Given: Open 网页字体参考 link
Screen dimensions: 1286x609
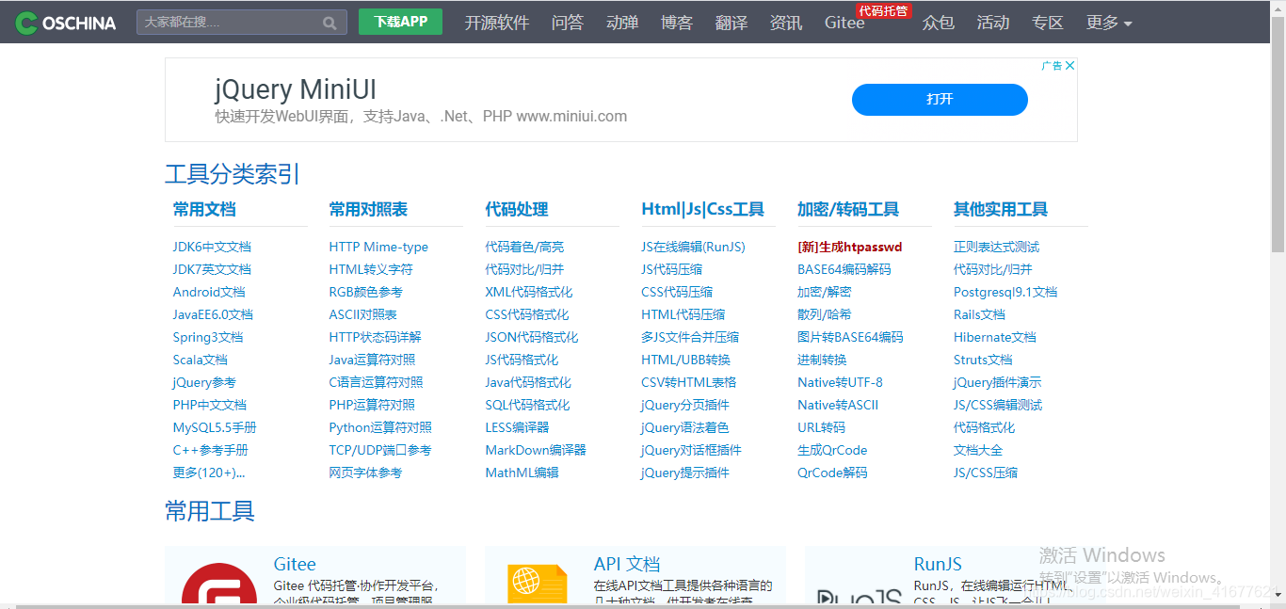Looking at the screenshot, I should click(365, 473).
